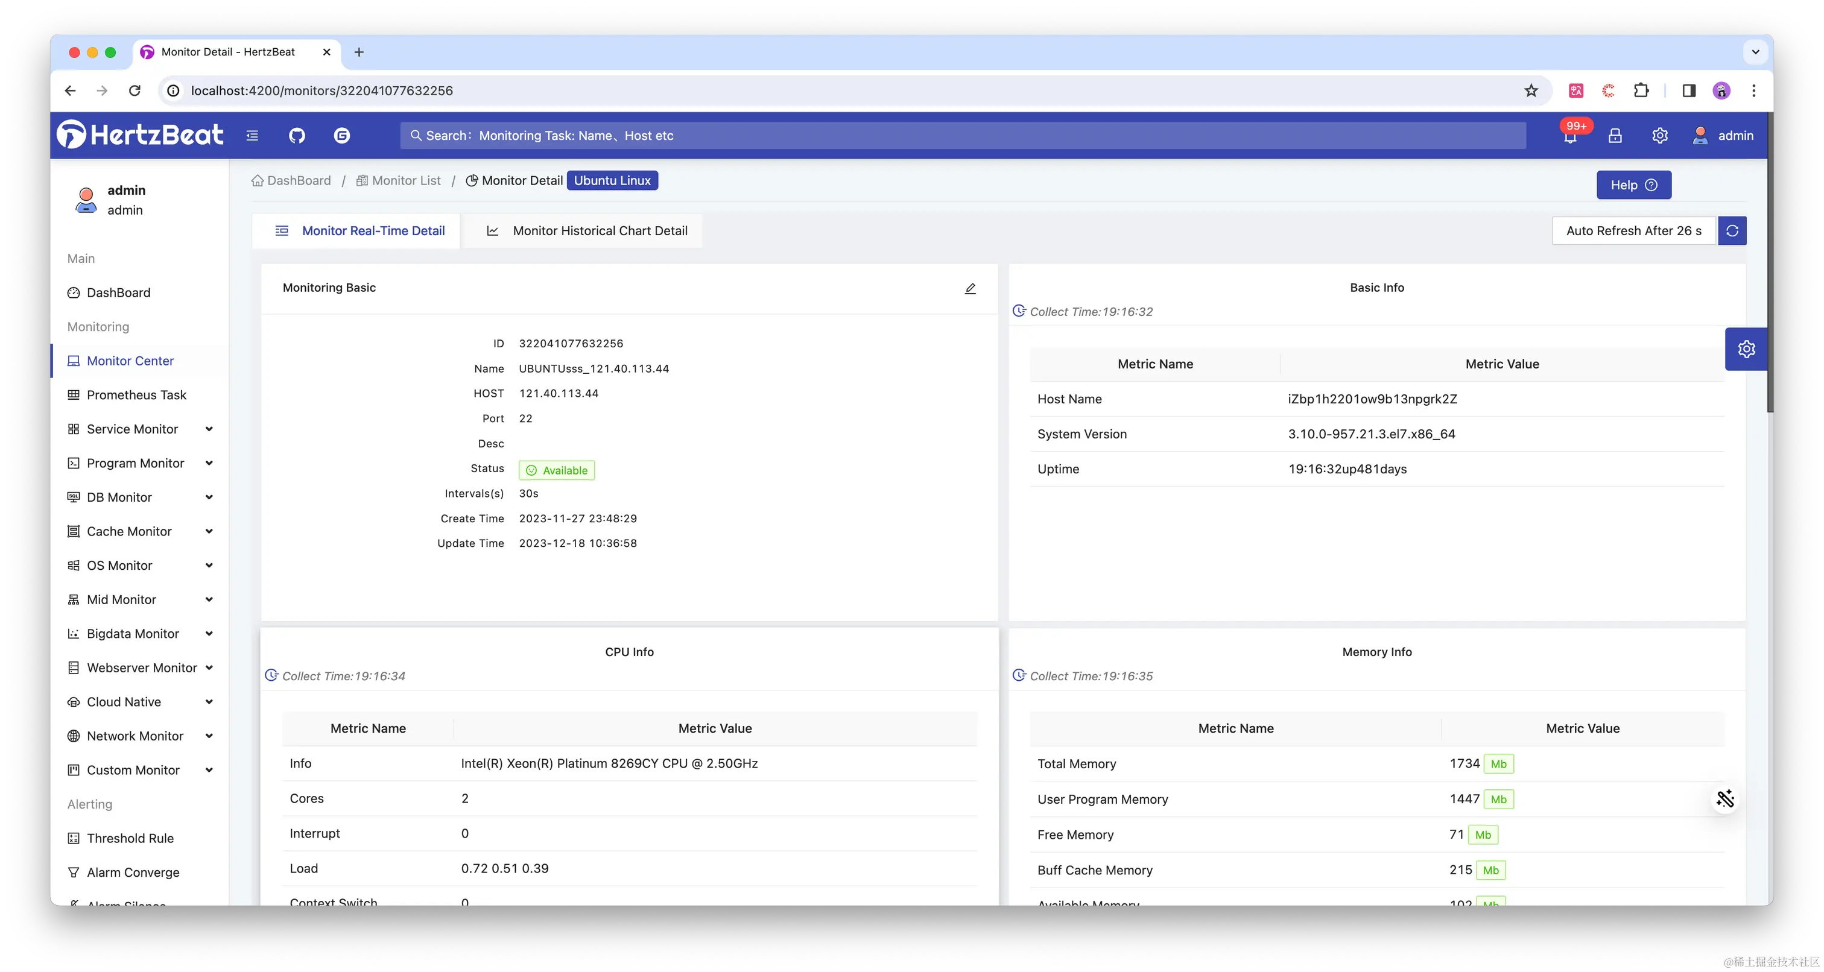Open Threshold Rule in sidebar

(x=130, y=838)
